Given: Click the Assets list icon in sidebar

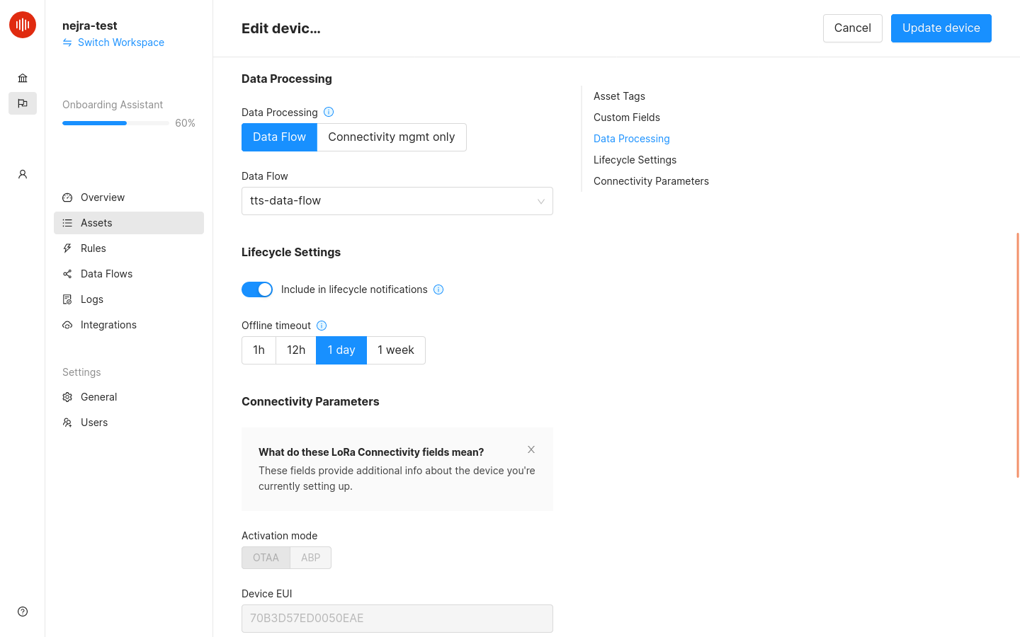Looking at the screenshot, I should [x=67, y=222].
